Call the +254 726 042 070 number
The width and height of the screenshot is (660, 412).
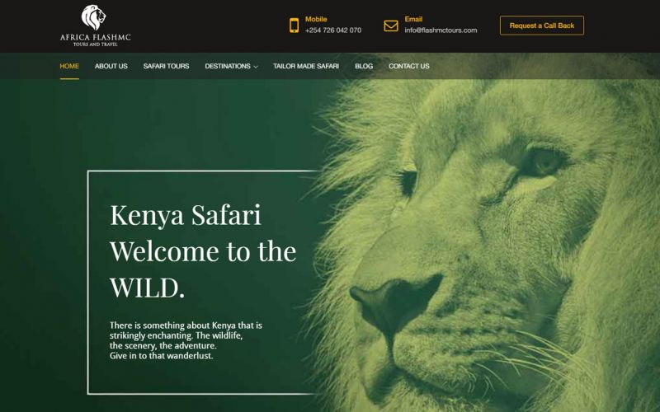tap(333, 30)
